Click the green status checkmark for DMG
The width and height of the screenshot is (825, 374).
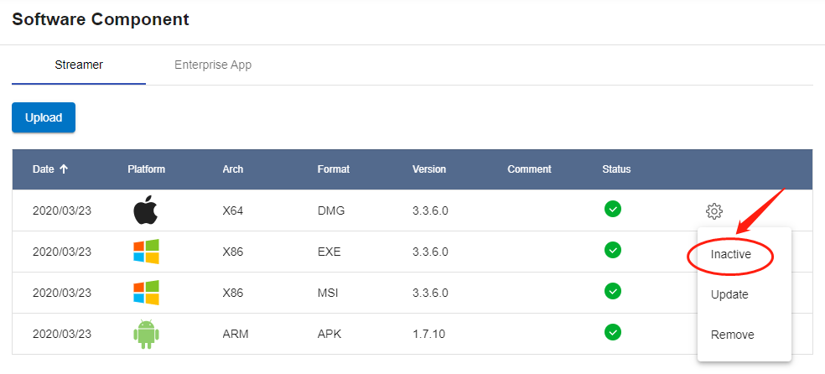tap(613, 209)
